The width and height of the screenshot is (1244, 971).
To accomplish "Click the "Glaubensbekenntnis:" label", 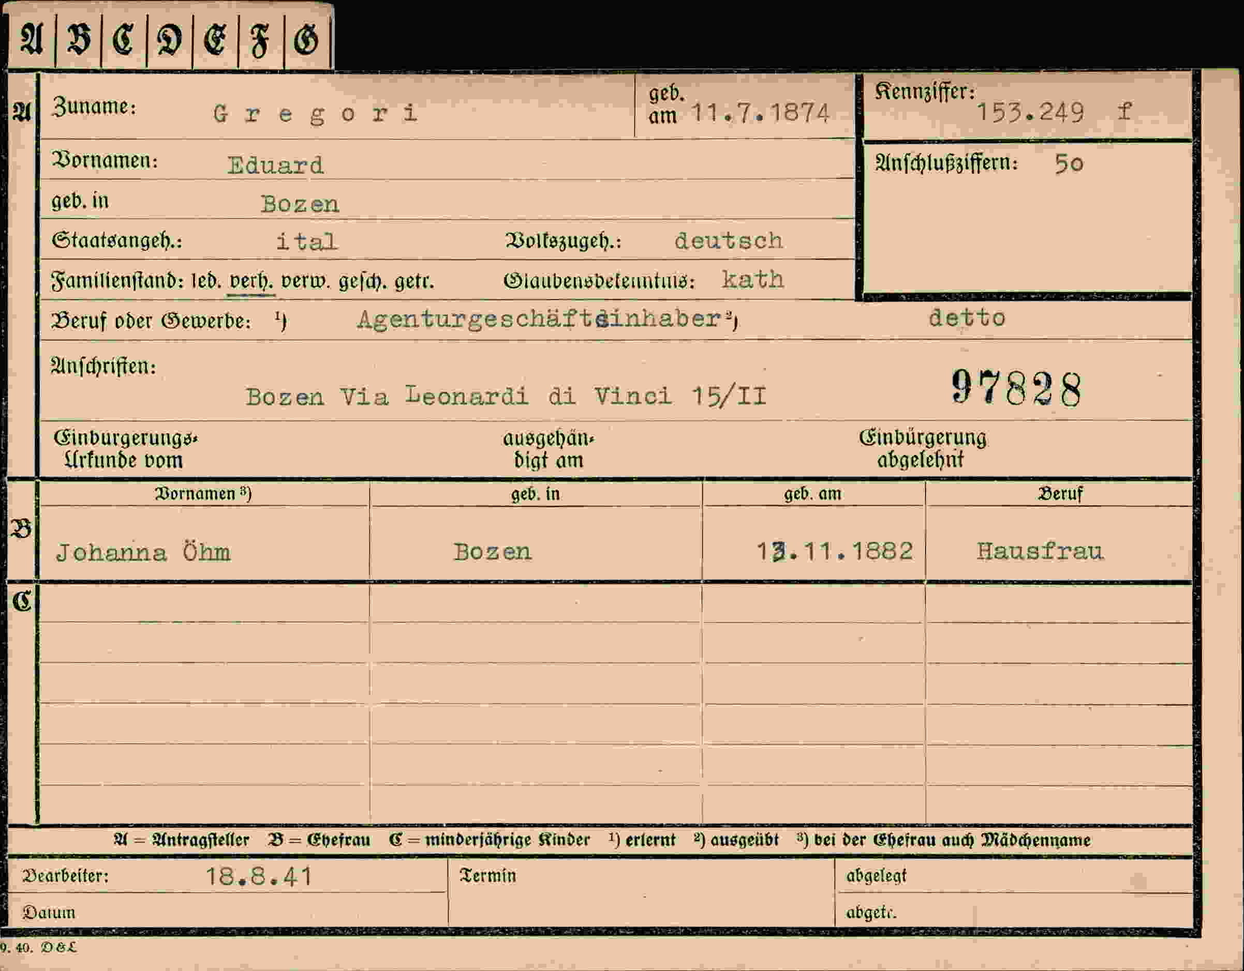I will (x=599, y=281).
